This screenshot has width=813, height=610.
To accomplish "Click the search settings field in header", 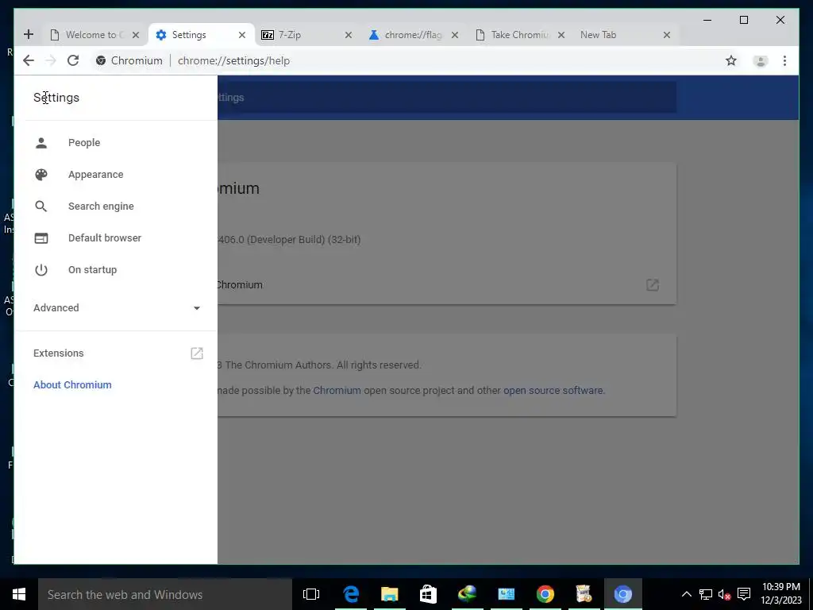I will pyautogui.click(x=446, y=98).
